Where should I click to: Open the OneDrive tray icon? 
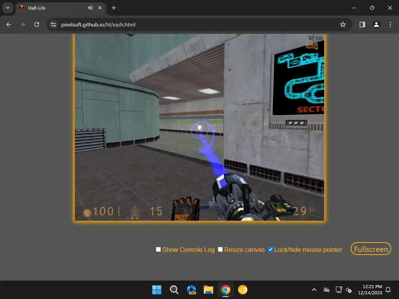point(327,290)
